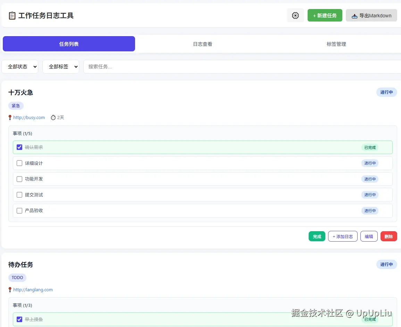Go to the 标签管理 tab
Image resolution: width=401 pixels, height=327 pixels.
(336, 44)
